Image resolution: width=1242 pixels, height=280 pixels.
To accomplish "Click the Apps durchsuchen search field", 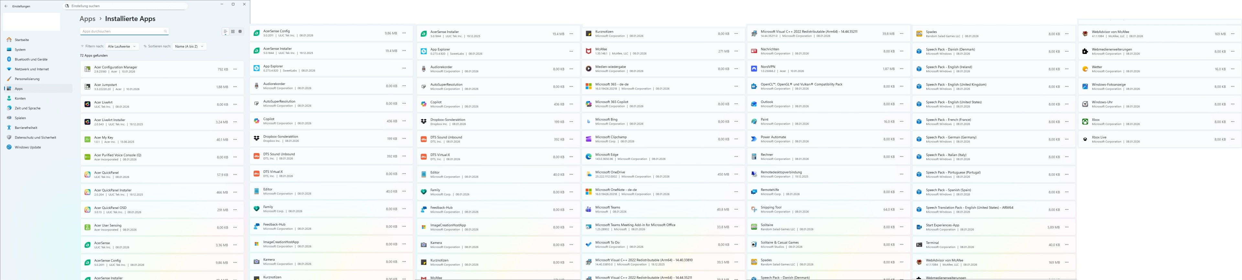I will (x=124, y=31).
